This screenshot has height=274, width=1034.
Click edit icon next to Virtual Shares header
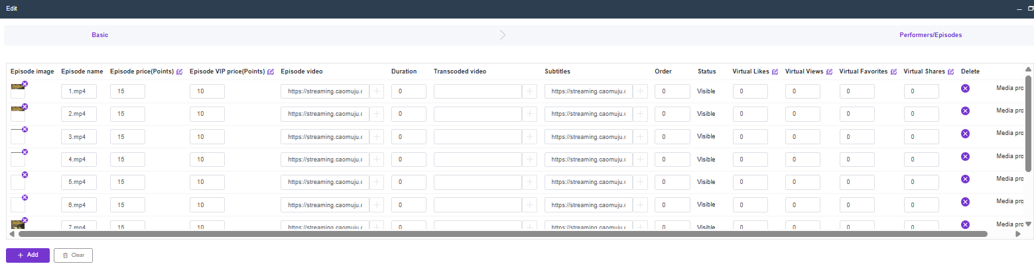click(x=951, y=71)
